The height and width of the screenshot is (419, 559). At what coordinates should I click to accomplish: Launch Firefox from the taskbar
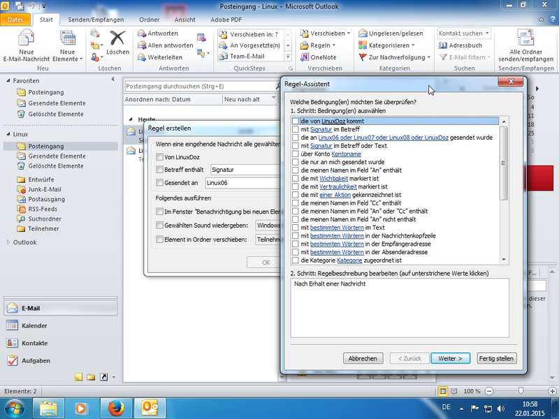tap(115, 408)
